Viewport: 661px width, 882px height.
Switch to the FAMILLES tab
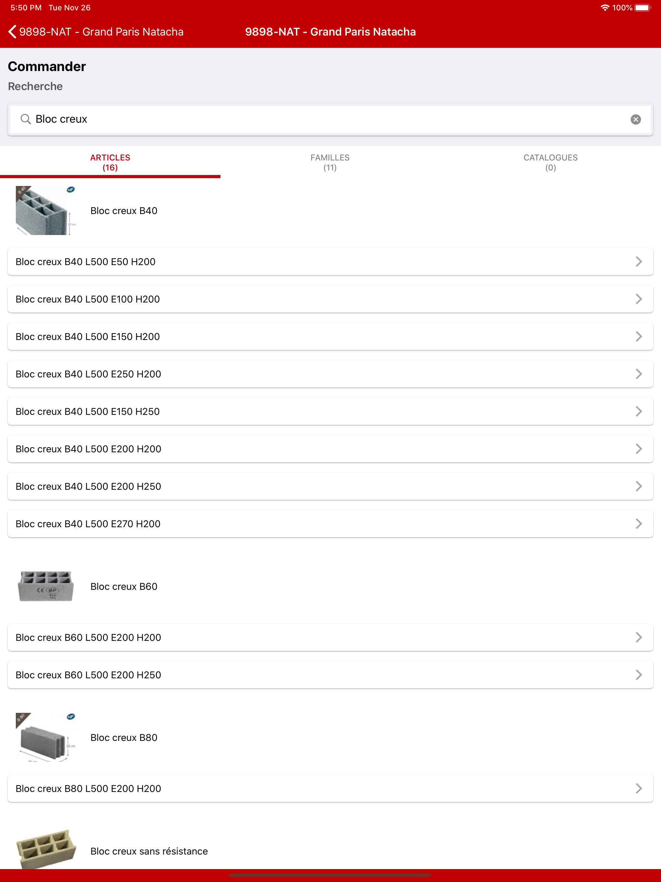coord(330,162)
